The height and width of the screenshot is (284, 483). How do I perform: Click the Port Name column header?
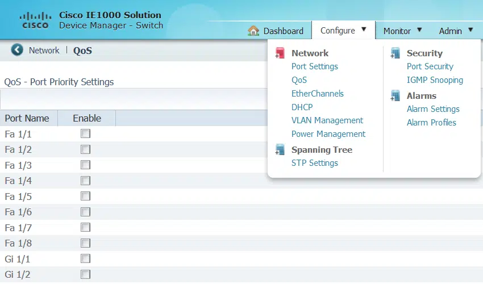coord(27,118)
